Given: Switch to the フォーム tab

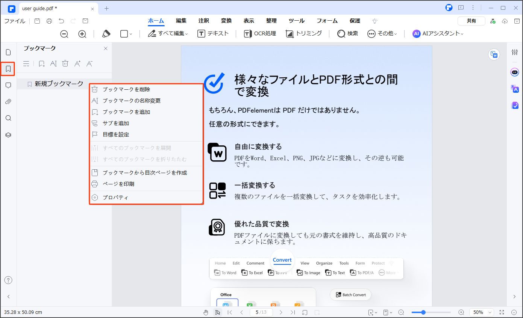Looking at the screenshot, I should tap(327, 21).
